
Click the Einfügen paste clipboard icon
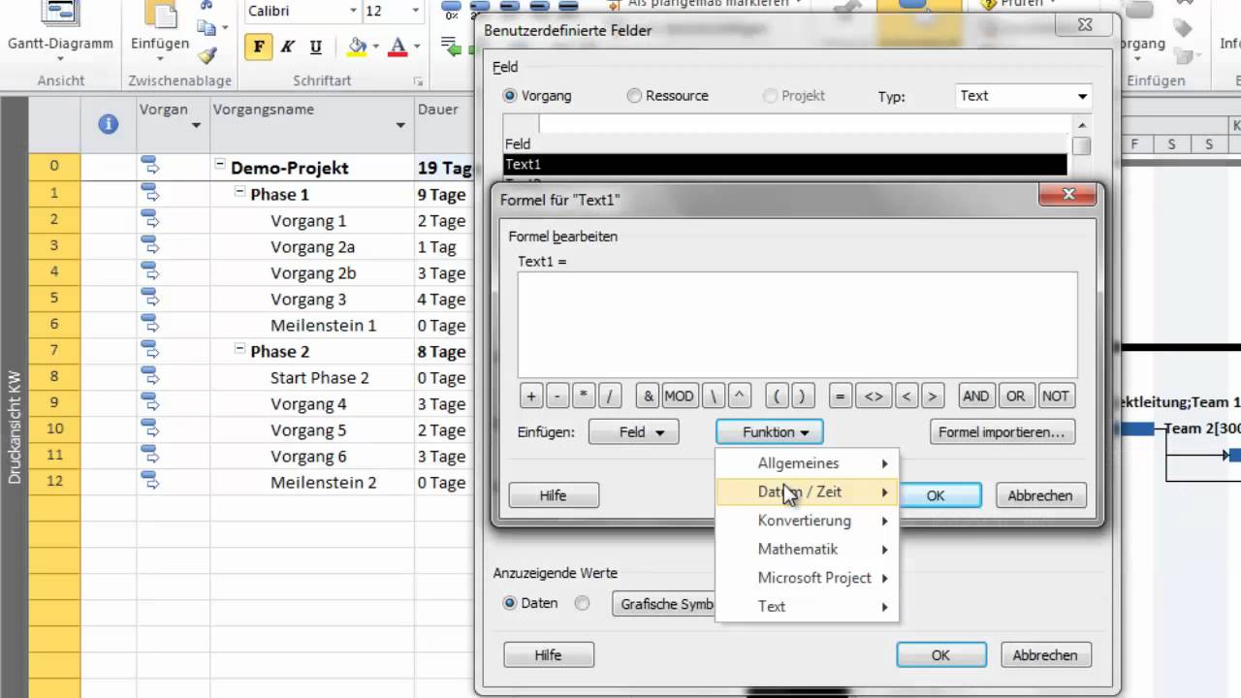coord(160,14)
